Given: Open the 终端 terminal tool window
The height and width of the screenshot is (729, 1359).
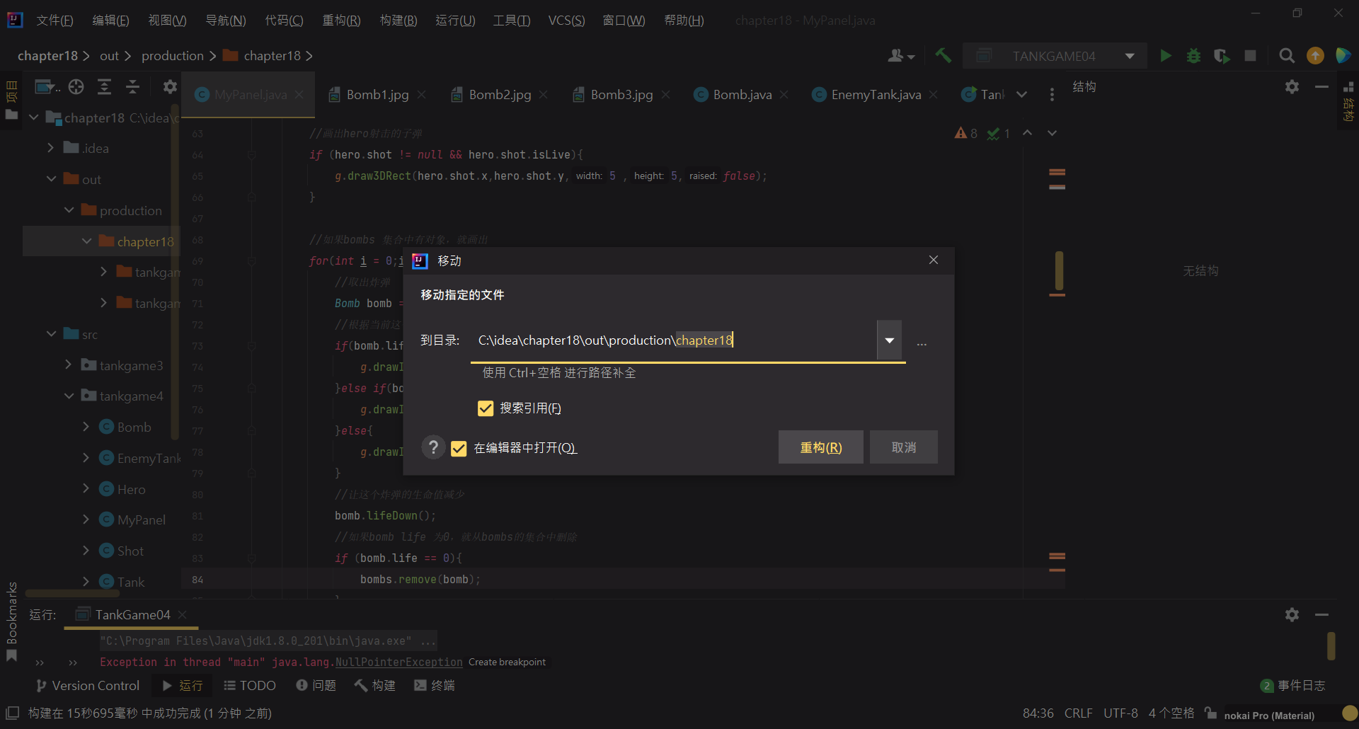Looking at the screenshot, I should click(435, 685).
